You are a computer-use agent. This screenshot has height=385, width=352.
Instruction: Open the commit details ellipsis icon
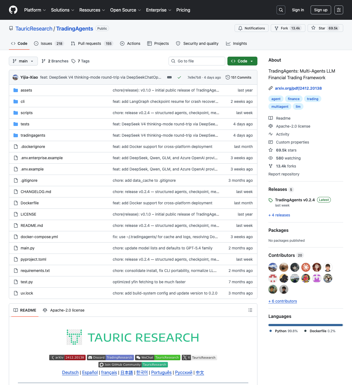pos(169,77)
